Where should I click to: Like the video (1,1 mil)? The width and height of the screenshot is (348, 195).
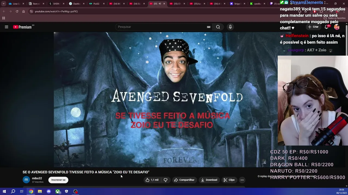click(x=152, y=180)
